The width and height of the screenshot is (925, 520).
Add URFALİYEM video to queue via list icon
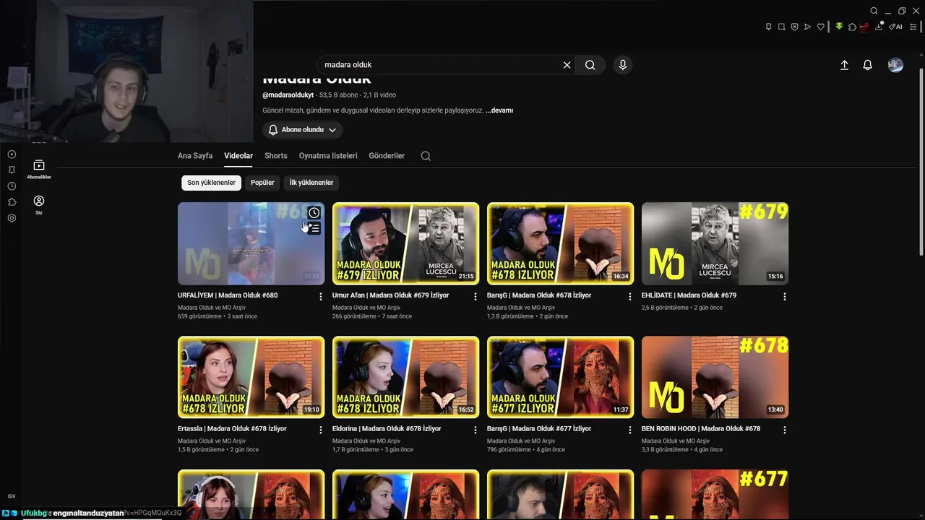[314, 228]
